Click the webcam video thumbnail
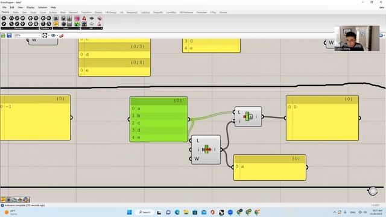This screenshot has width=386, height=217. 357,38
